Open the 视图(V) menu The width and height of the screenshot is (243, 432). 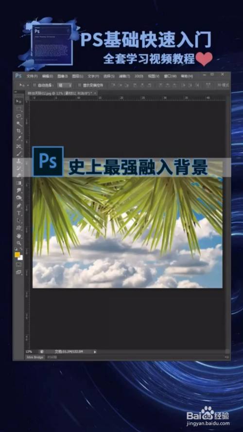(154, 76)
